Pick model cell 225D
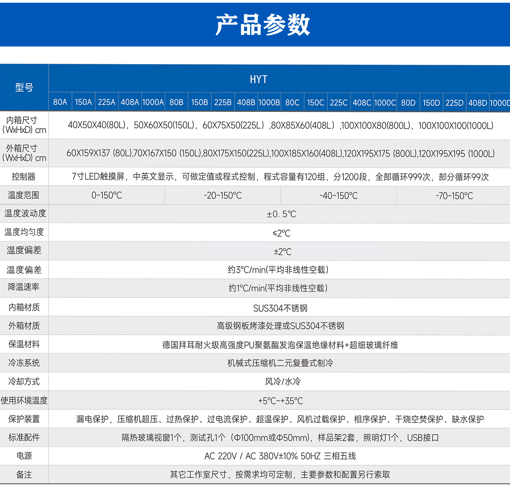 (x=455, y=103)
